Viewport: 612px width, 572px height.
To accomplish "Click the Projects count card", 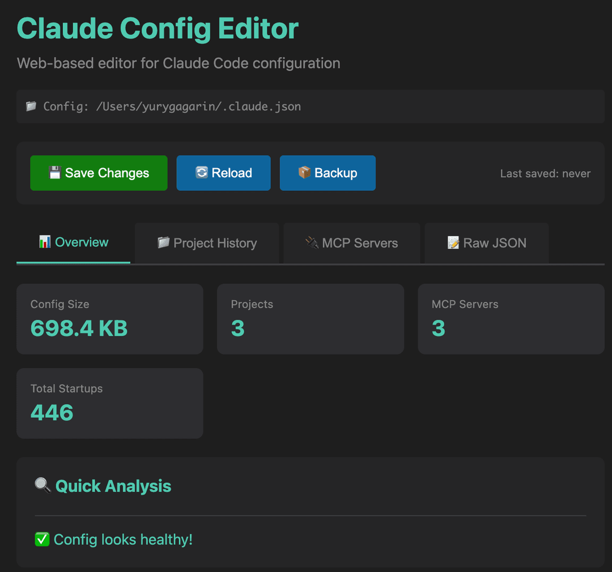I will (311, 319).
